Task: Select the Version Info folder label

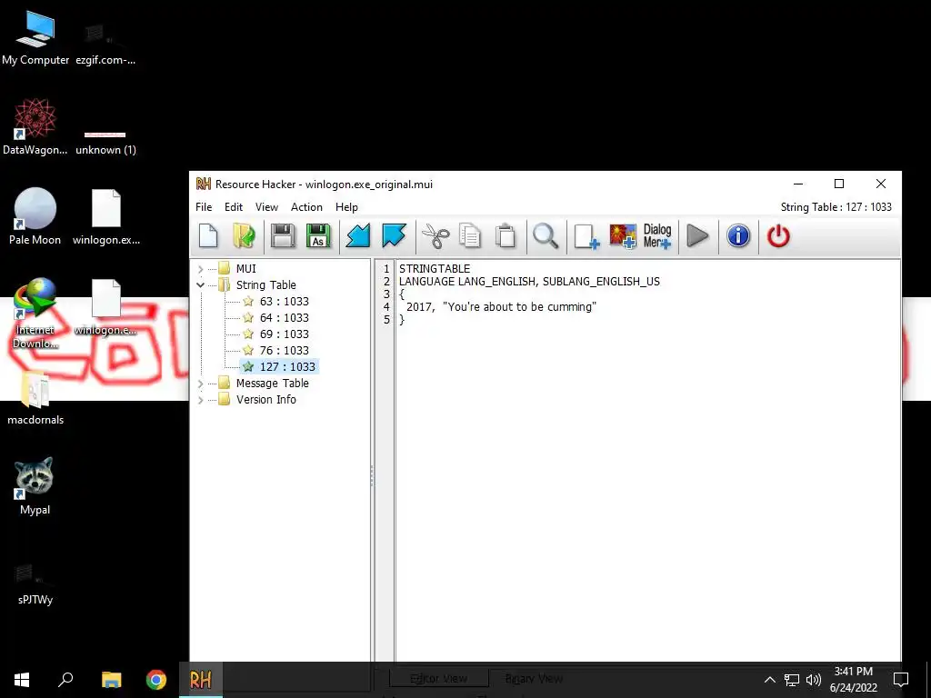Action: point(265,400)
